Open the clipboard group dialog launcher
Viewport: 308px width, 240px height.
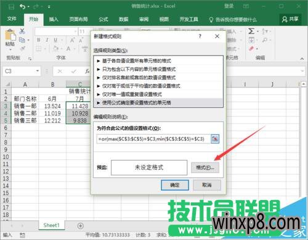(30, 59)
